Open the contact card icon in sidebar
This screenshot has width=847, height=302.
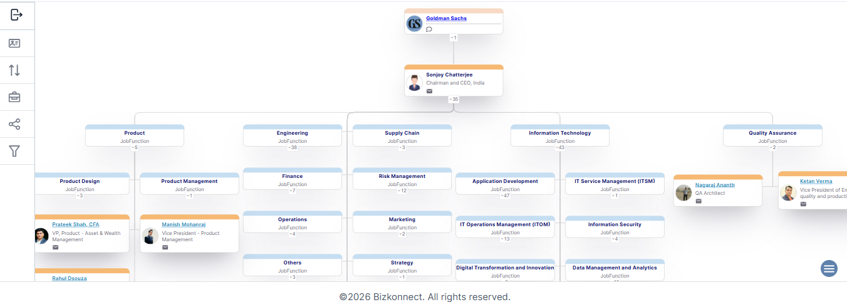(x=14, y=43)
